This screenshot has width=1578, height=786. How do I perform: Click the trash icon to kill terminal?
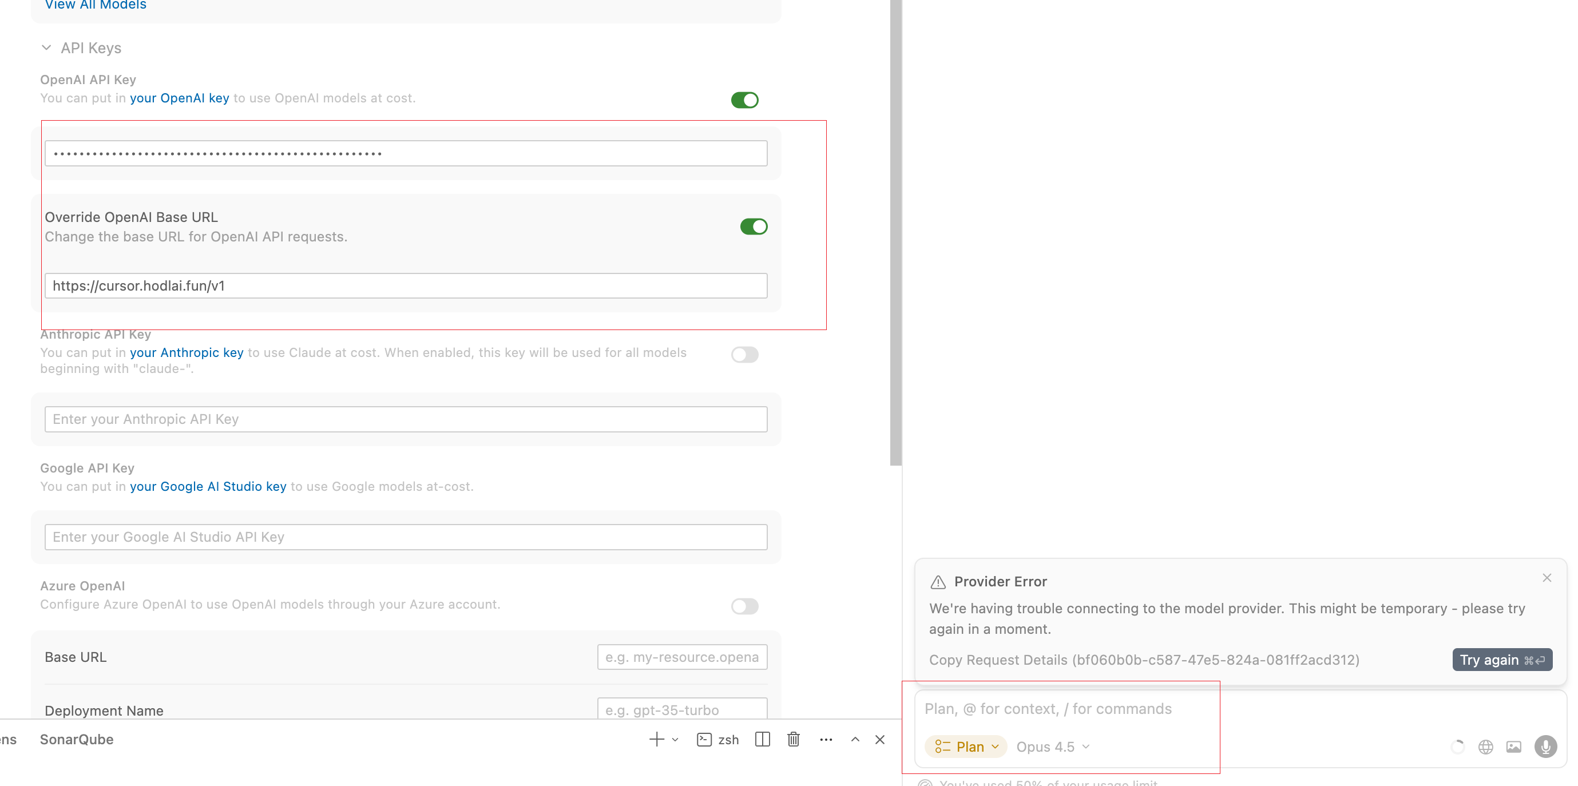click(x=793, y=739)
